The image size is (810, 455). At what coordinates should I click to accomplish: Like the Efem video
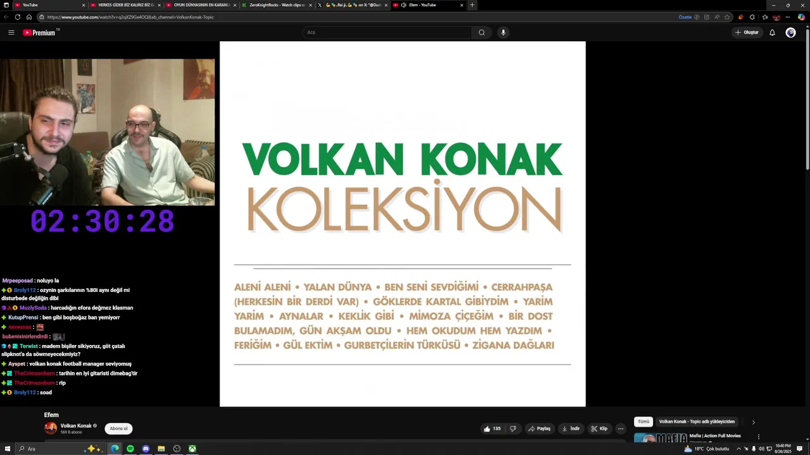click(x=492, y=428)
